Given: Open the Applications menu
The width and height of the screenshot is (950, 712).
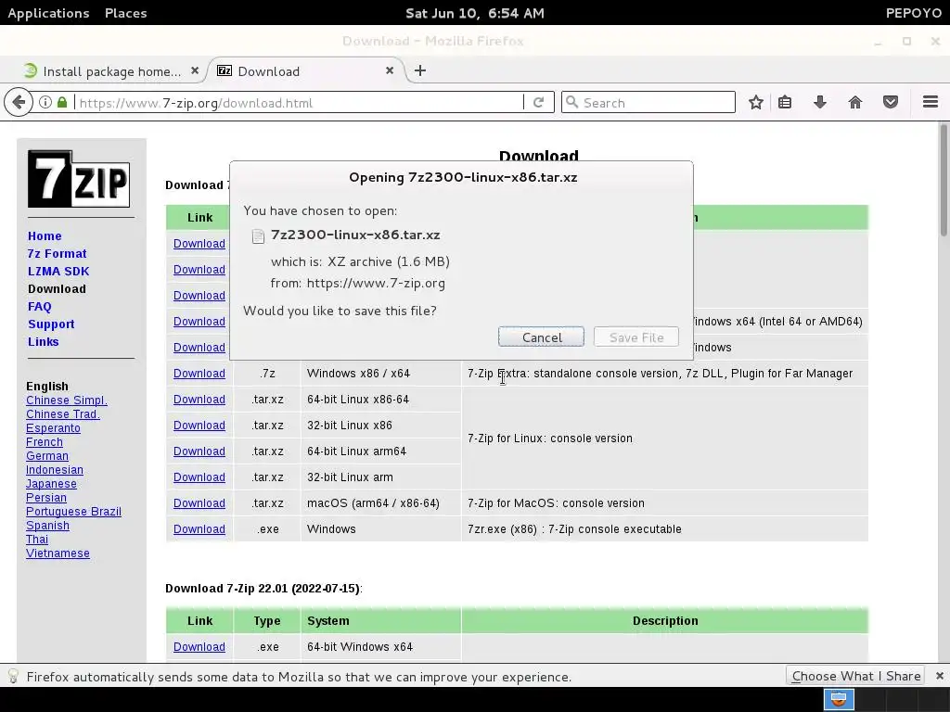Looking at the screenshot, I should (48, 13).
